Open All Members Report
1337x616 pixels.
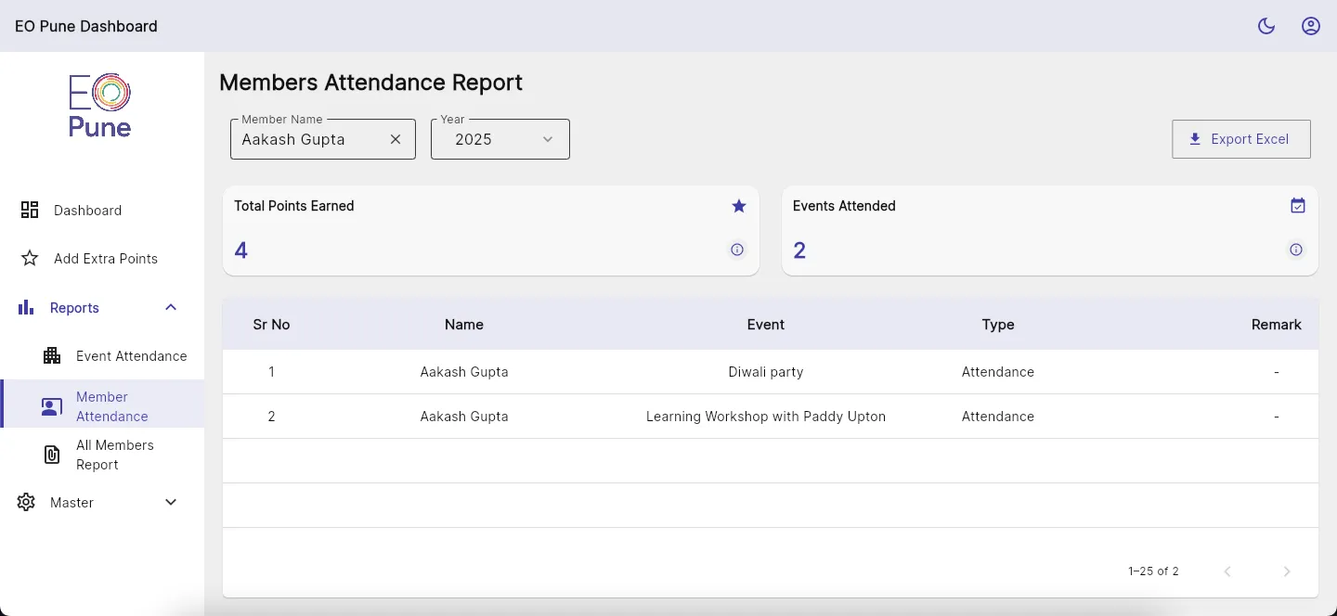coord(114,455)
